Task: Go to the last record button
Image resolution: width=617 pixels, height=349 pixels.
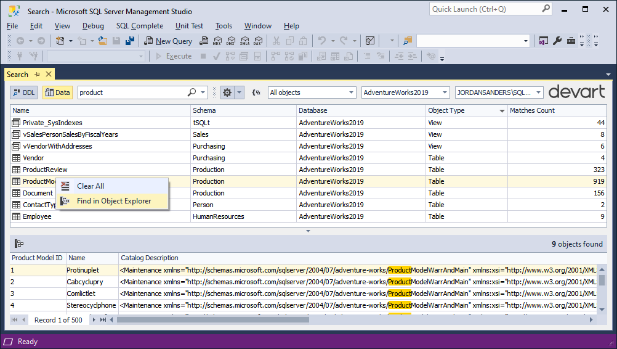Action: (103, 320)
